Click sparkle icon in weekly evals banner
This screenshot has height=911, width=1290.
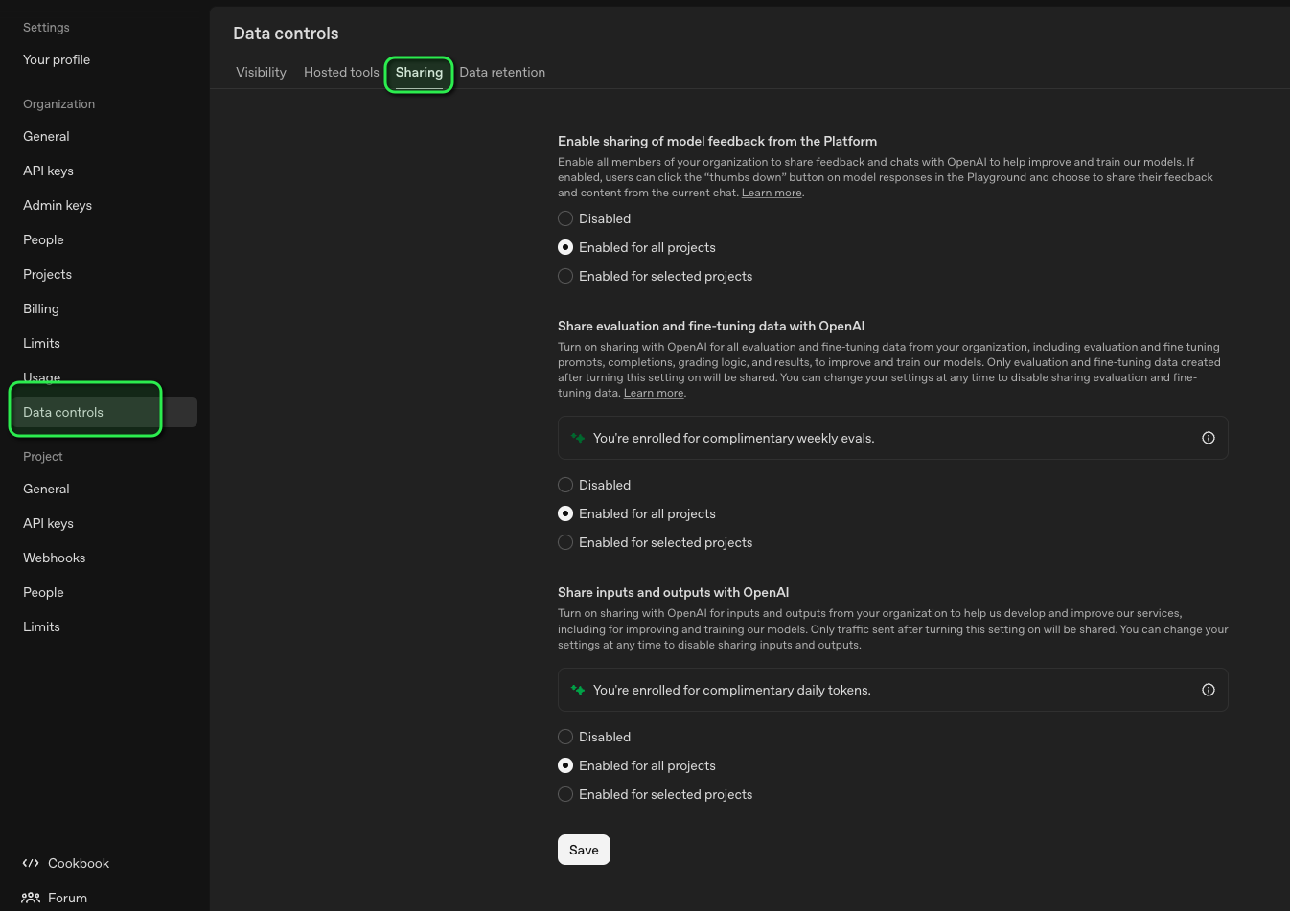pos(578,438)
